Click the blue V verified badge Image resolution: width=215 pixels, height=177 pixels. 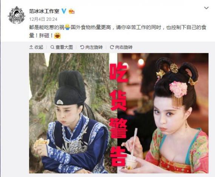point(64,11)
